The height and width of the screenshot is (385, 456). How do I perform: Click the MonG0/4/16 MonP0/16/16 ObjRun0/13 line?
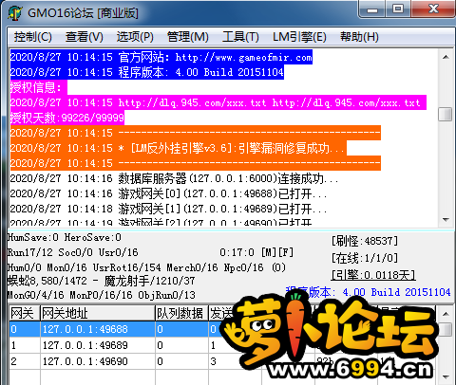coord(102,295)
